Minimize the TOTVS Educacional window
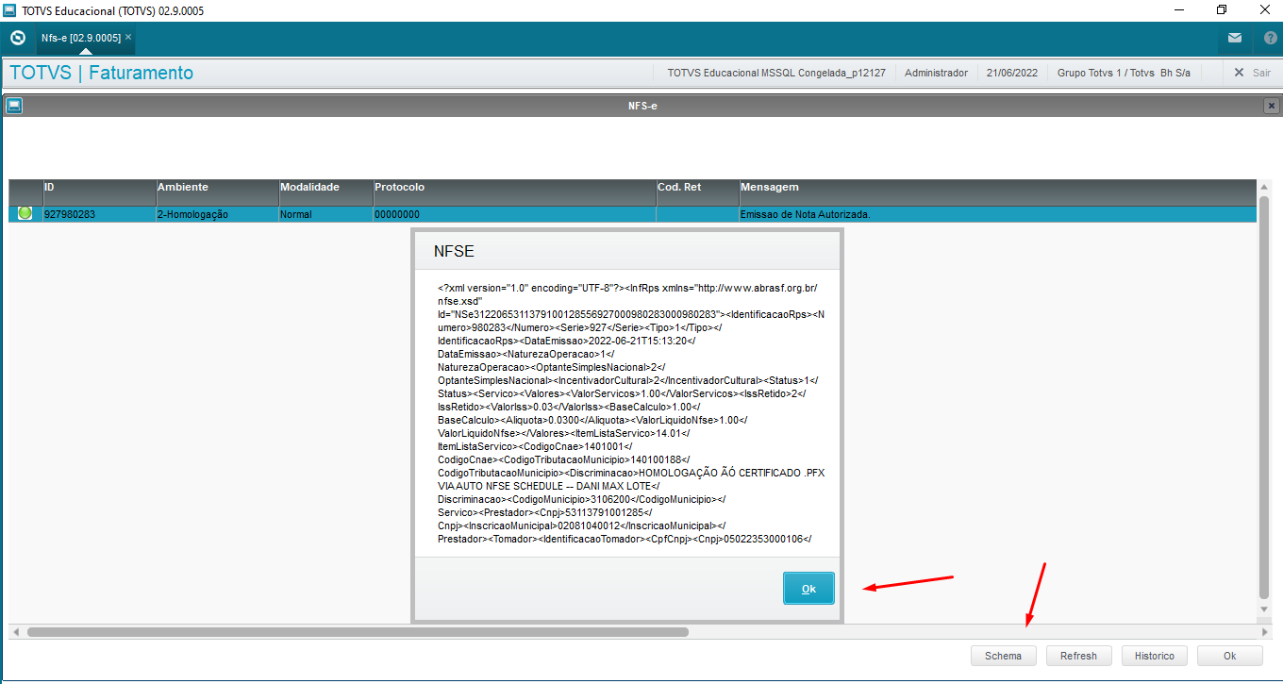This screenshot has height=684, width=1283. point(1179,10)
